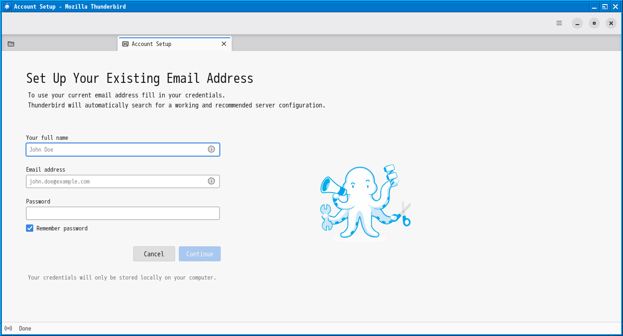Click the 'Set Up Your Existing Email Address' heading
The image size is (623, 336).
[140, 78]
